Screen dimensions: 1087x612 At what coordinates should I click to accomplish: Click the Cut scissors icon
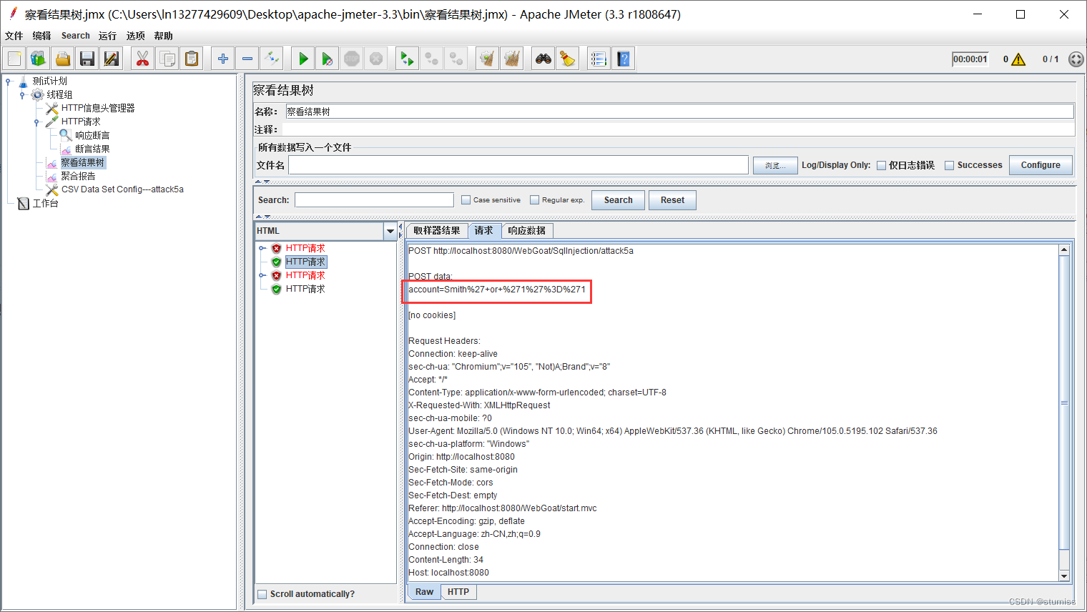point(143,59)
